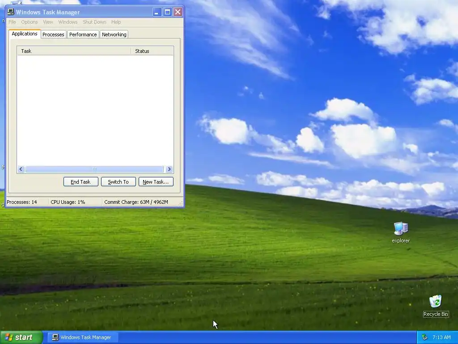Open the Shut Down menu
This screenshot has height=344, width=458.
pos(94,22)
